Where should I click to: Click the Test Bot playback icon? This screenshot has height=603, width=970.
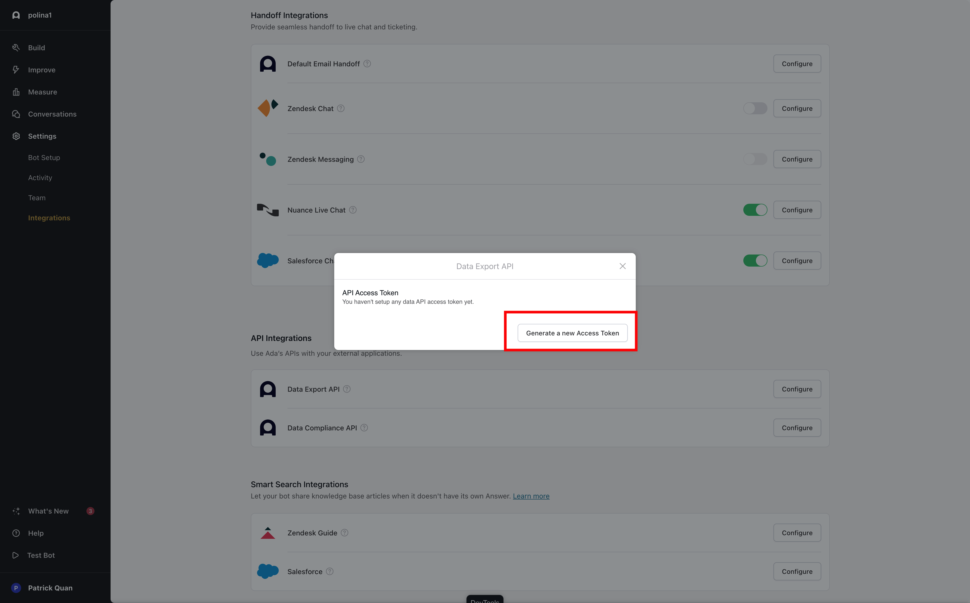pos(15,555)
